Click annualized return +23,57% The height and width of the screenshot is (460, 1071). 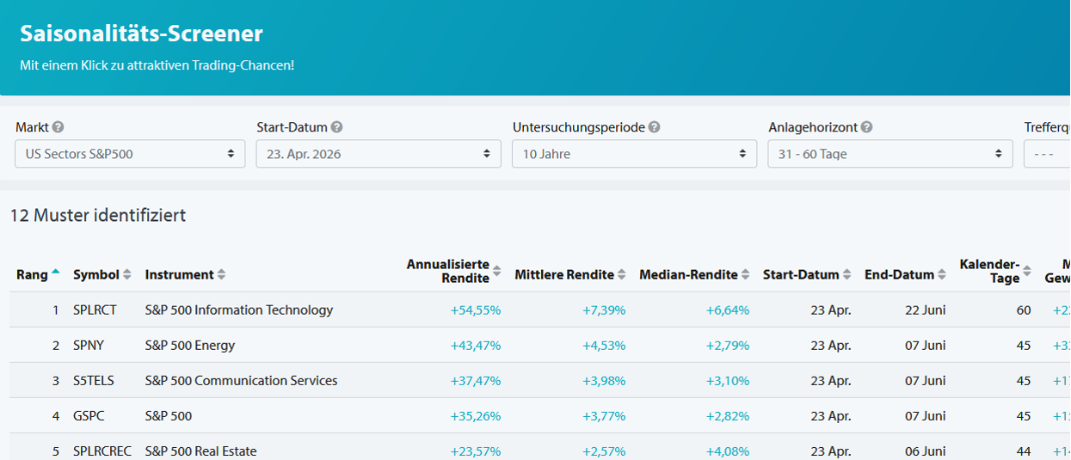pyautogui.click(x=476, y=451)
